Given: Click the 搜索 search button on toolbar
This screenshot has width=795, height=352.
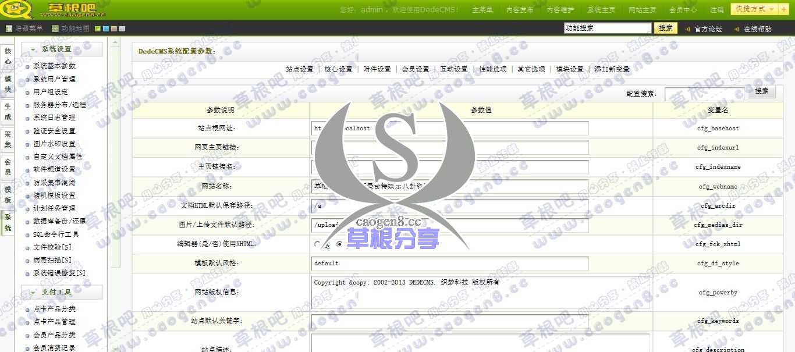Looking at the screenshot, I should (x=665, y=27).
